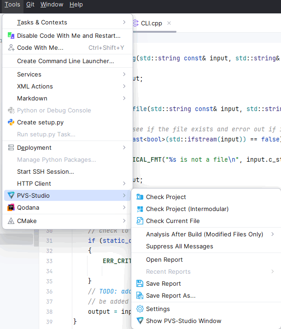Open the Git menu in menu bar
Viewport: 281px width, 329px height.
pos(30,5)
